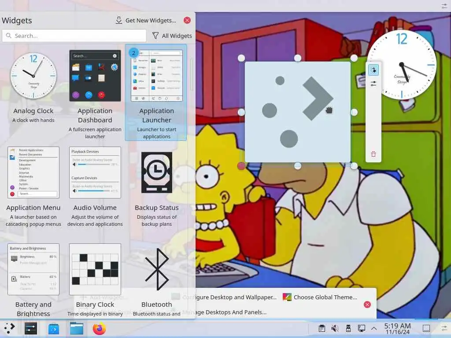Screen dimensions: 451x338
Task: Remove the widget with the trash icon
Action: 373,154
